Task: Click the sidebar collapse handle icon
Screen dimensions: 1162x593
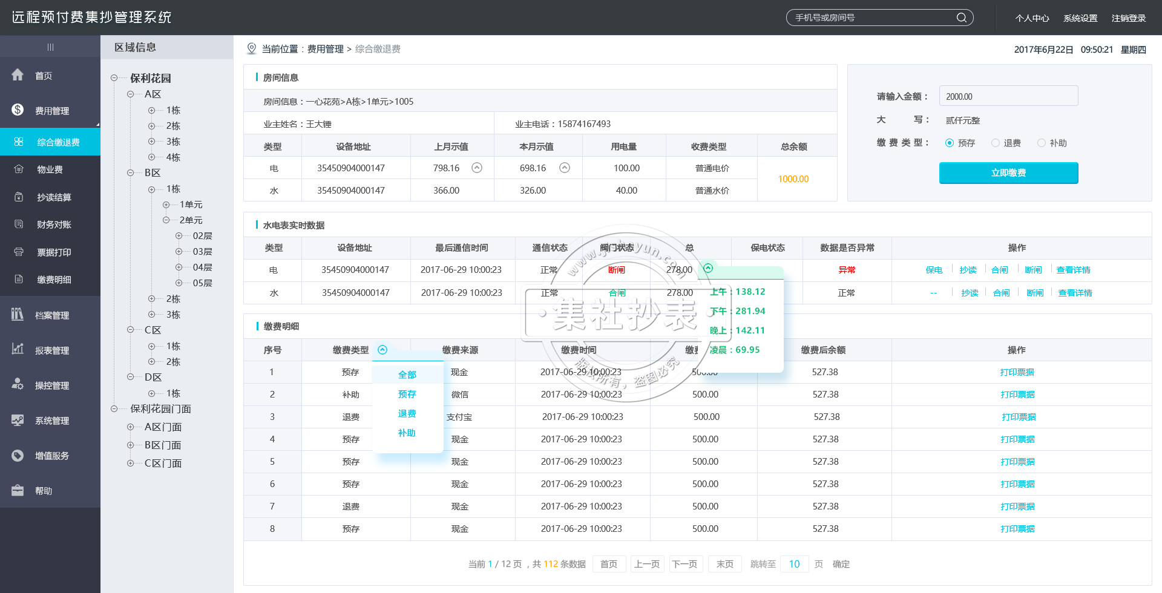Action: click(x=50, y=47)
